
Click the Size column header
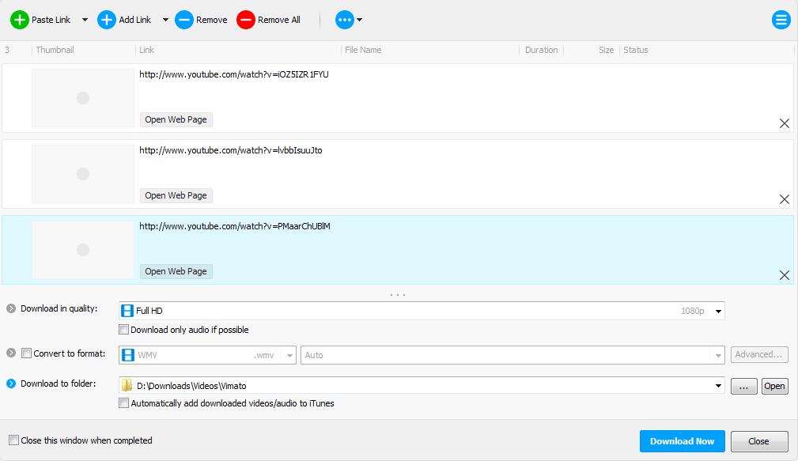tap(606, 50)
